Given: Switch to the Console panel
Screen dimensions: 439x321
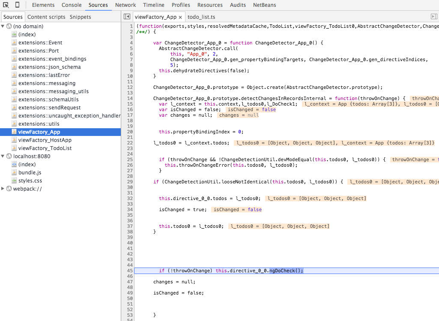Looking at the screenshot, I should (x=71, y=5).
